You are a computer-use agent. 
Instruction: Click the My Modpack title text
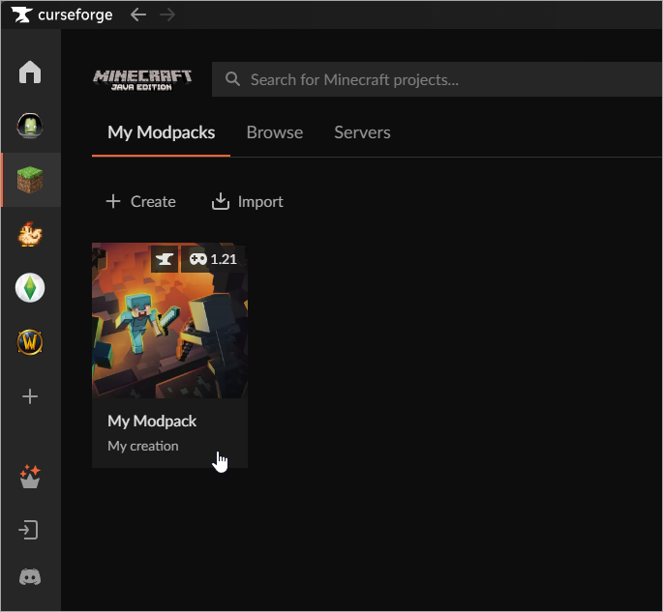tap(152, 422)
